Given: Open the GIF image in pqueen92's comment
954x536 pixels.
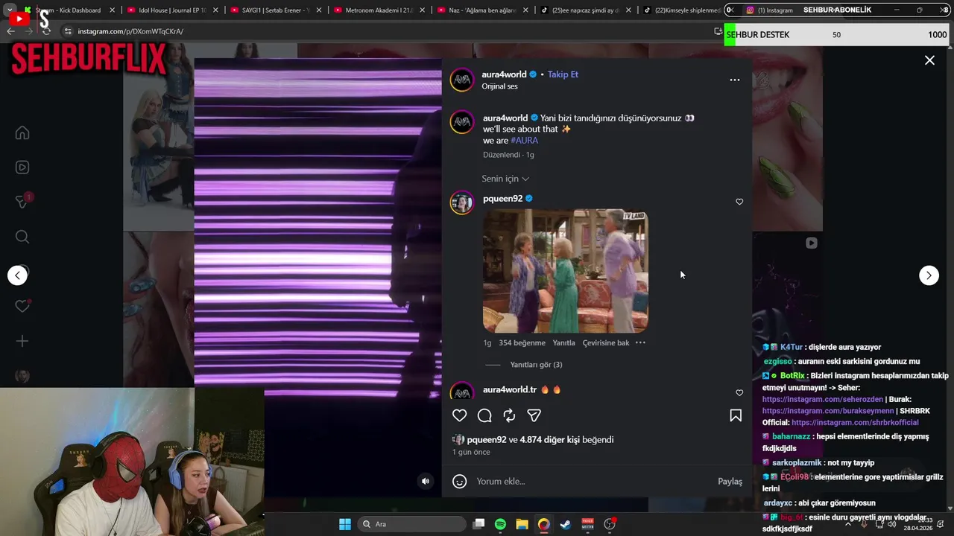Looking at the screenshot, I should 565,271.
